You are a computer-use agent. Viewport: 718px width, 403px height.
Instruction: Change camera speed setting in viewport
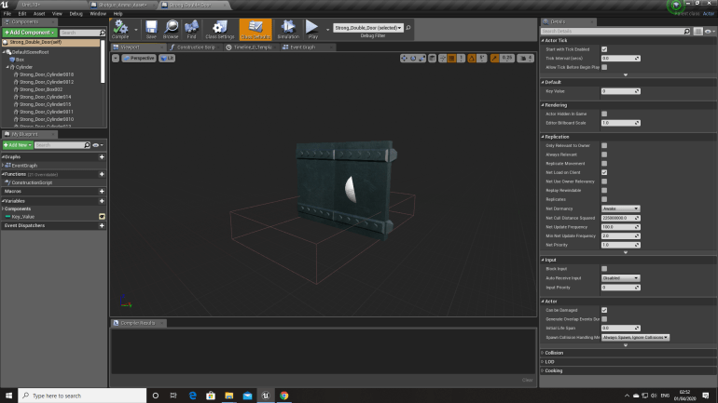525,58
